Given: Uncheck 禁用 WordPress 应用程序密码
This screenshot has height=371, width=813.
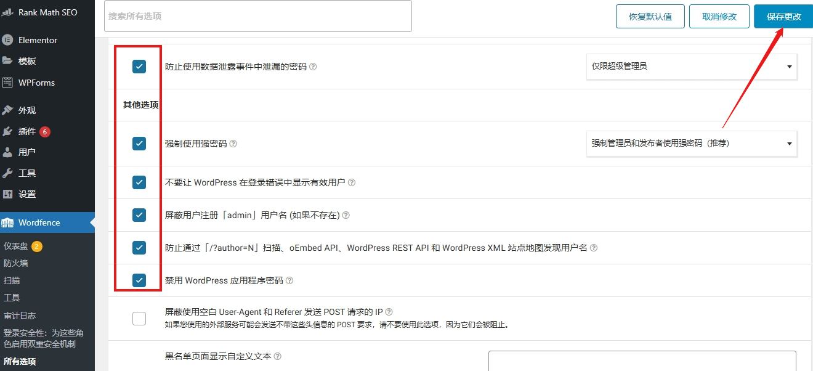Looking at the screenshot, I should click(139, 280).
